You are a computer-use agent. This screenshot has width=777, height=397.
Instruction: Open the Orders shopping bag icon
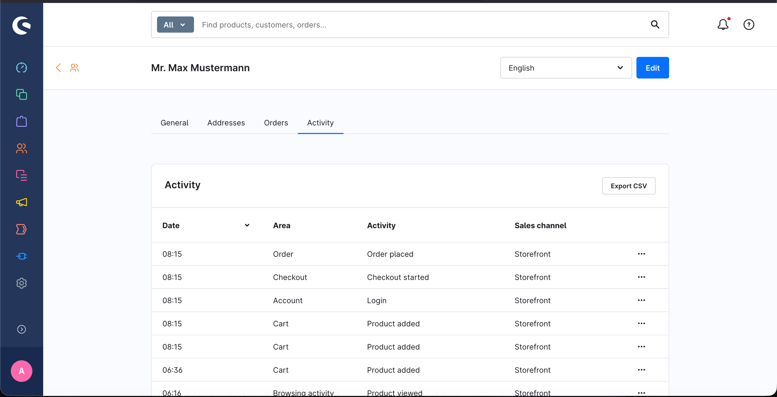(21, 121)
